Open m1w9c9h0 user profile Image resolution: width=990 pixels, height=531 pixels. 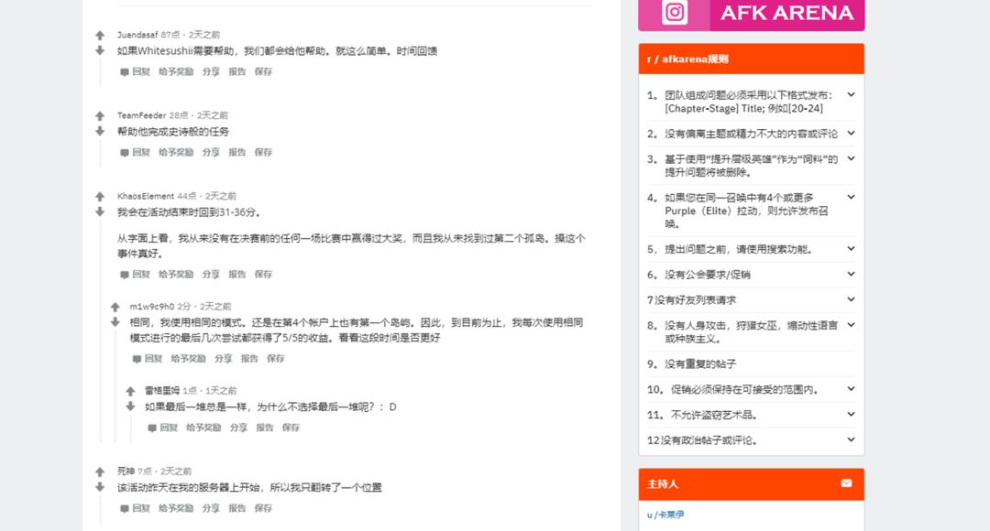tap(151, 307)
